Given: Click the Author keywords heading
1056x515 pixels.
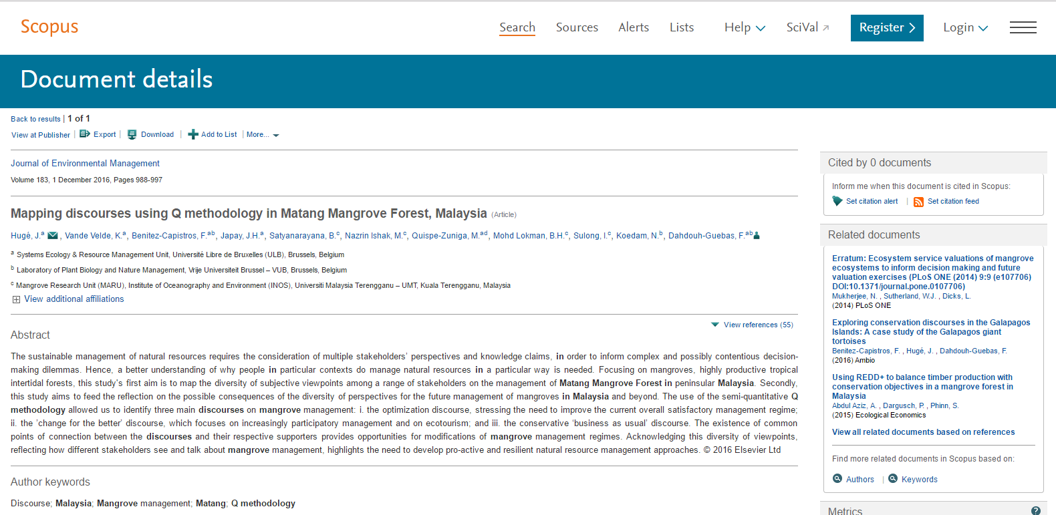Looking at the screenshot, I should pos(50,482).
